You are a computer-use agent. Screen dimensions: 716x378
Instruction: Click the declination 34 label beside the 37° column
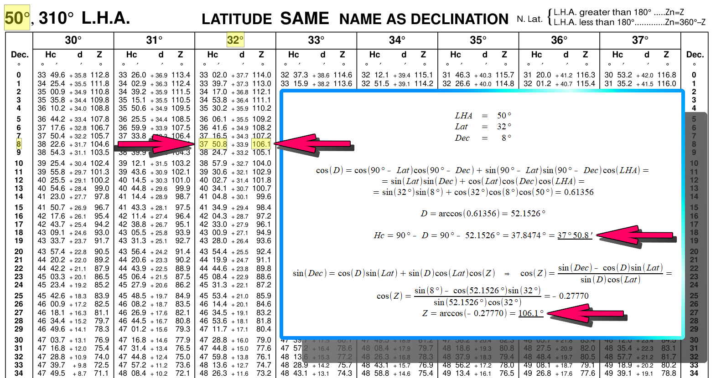[694, 373]
